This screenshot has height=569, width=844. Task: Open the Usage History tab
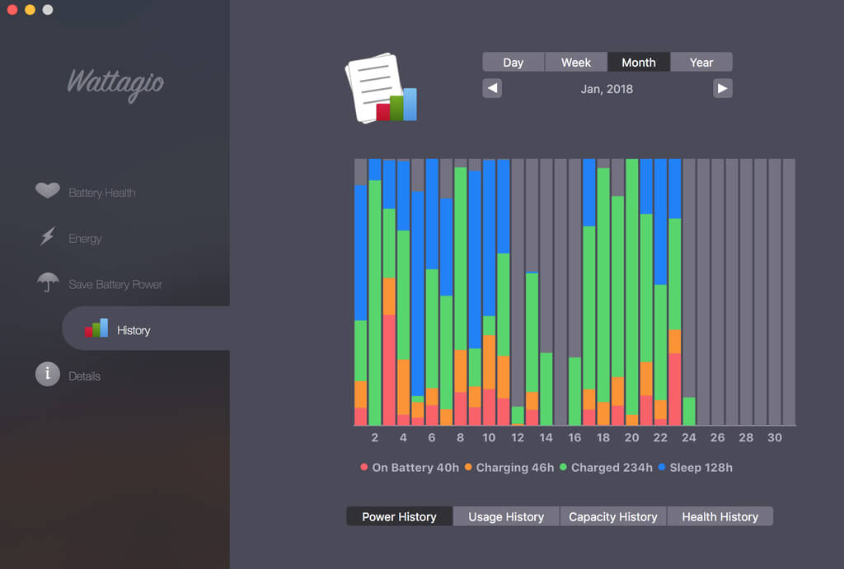(x=506, y=516)
